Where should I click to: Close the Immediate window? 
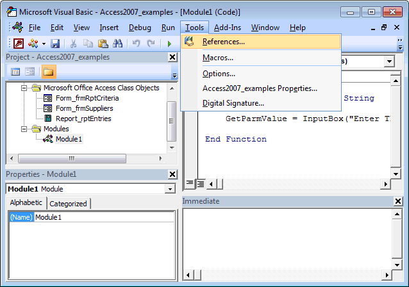(398, 201)
